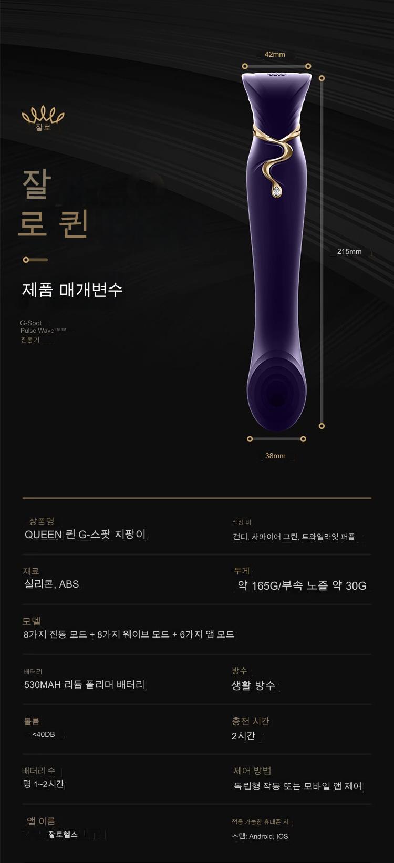Click the 215mm length label

pyautogui.click(x=349, y=251)
